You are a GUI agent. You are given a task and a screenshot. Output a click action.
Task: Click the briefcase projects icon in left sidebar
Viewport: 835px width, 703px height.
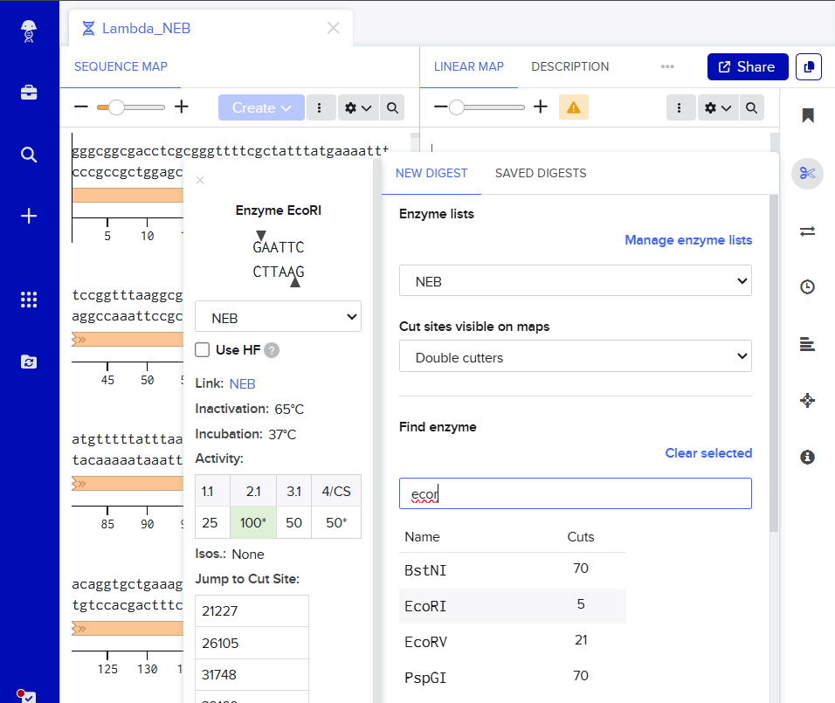click(x=29, y=93)
